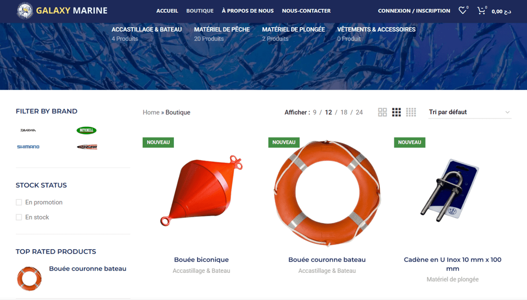Click the Galaxy Marine logo
The width and height of the screenshot is (527, 300).
(x=62, y=10)
